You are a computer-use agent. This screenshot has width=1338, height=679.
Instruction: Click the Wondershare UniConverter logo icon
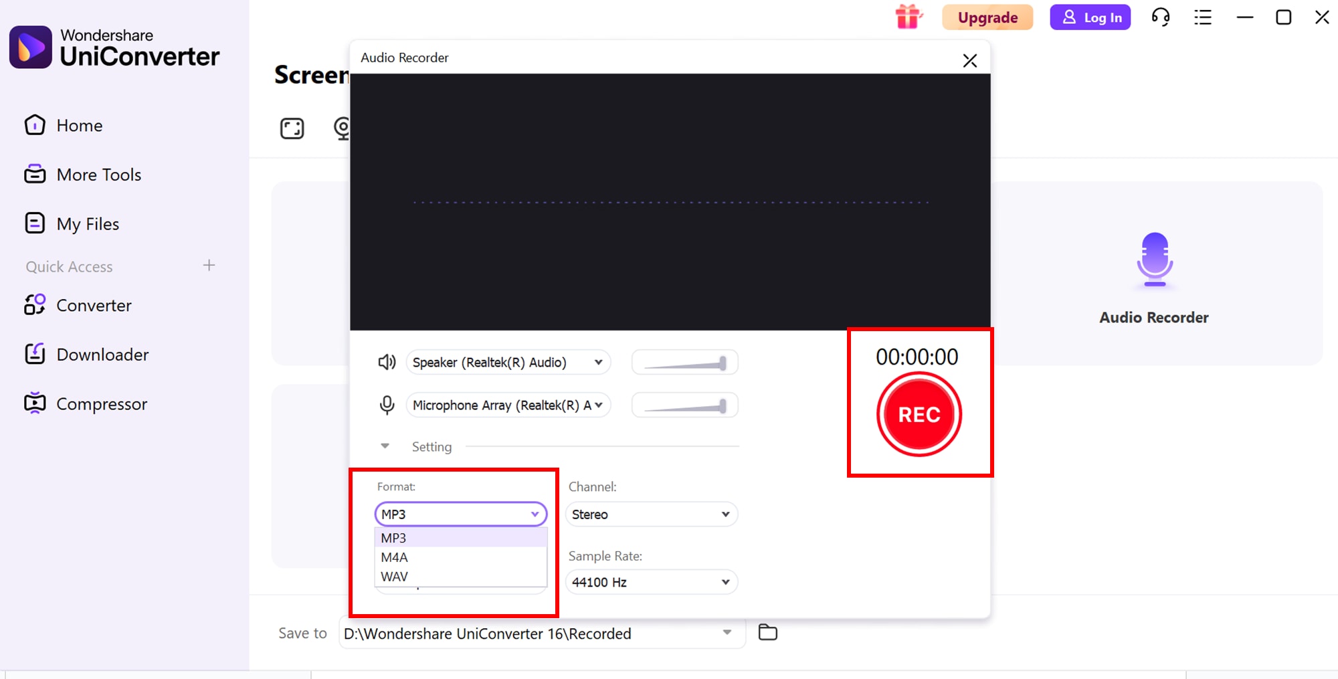point(31,47)
